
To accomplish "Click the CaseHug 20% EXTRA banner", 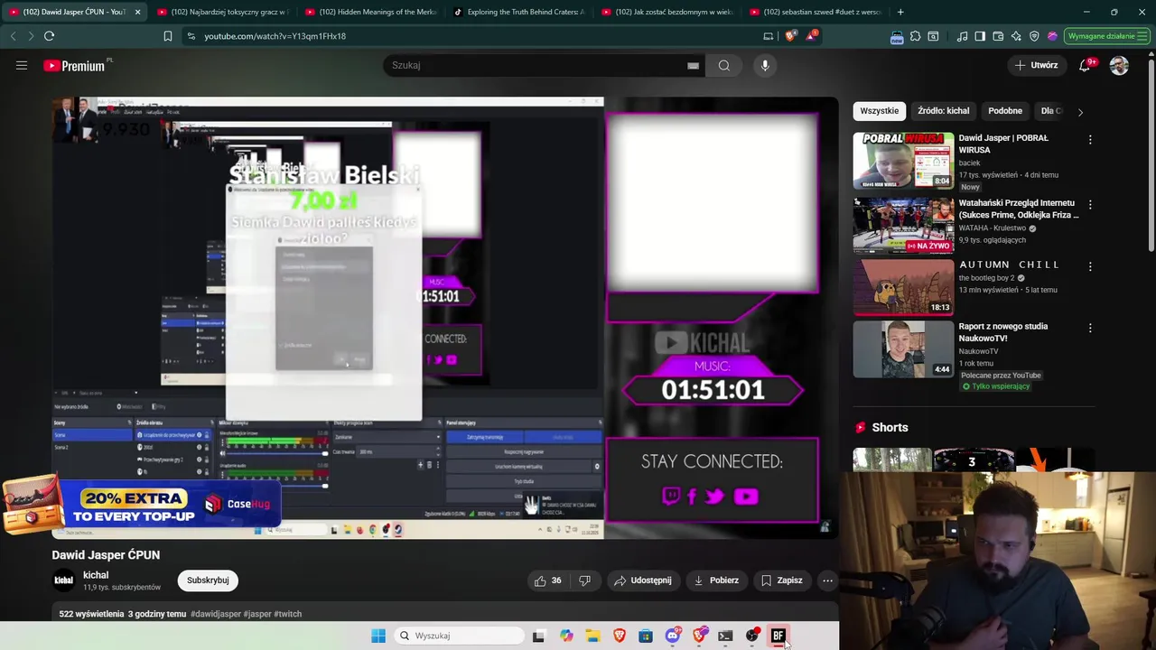I will click(x=140, y=504).
